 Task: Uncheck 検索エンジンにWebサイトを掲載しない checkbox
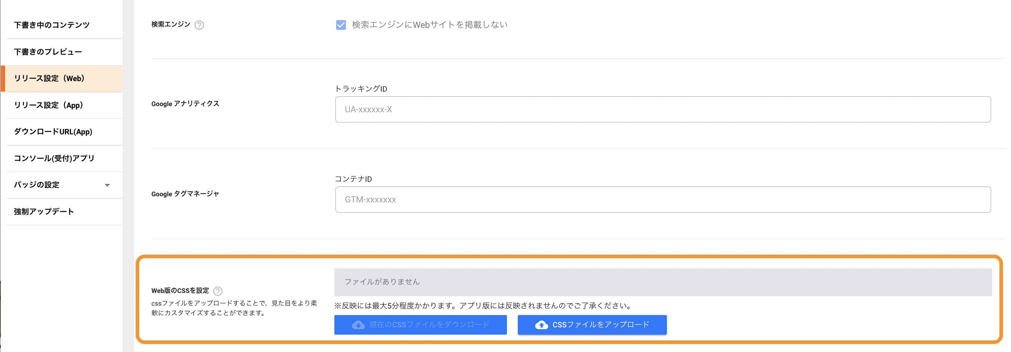click(341, 25)
